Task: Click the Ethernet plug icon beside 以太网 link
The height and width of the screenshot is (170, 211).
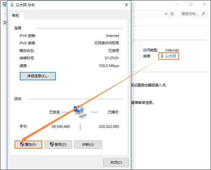Action: click(162, 56)
